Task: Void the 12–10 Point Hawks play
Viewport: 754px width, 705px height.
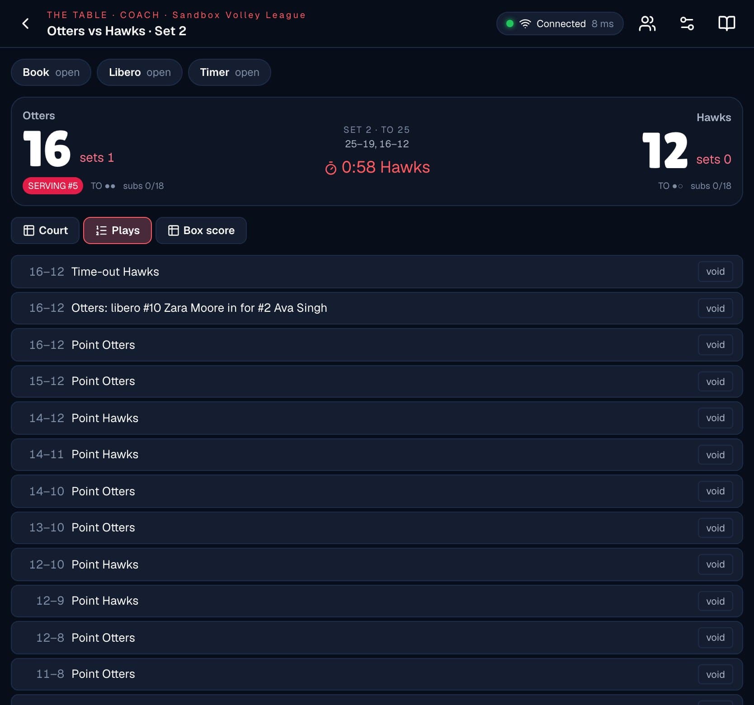Action: pyautogui.click(x=715, y=564)
